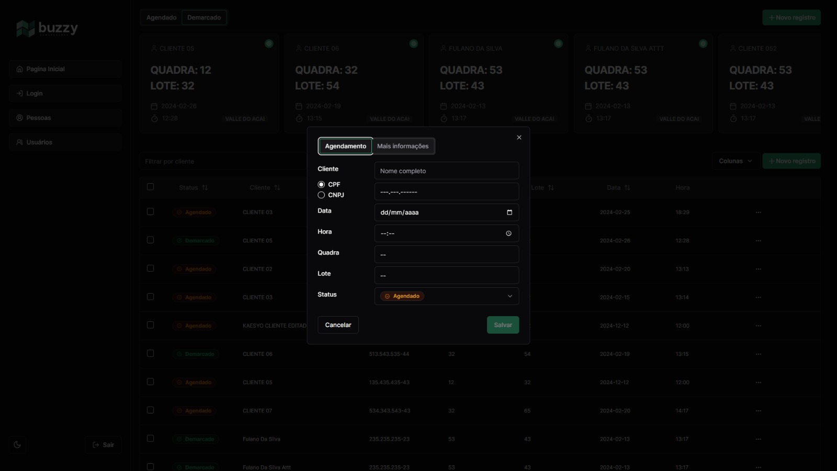
Task: Select the CNPJ radio button
Action: click(x=321, y=195)
